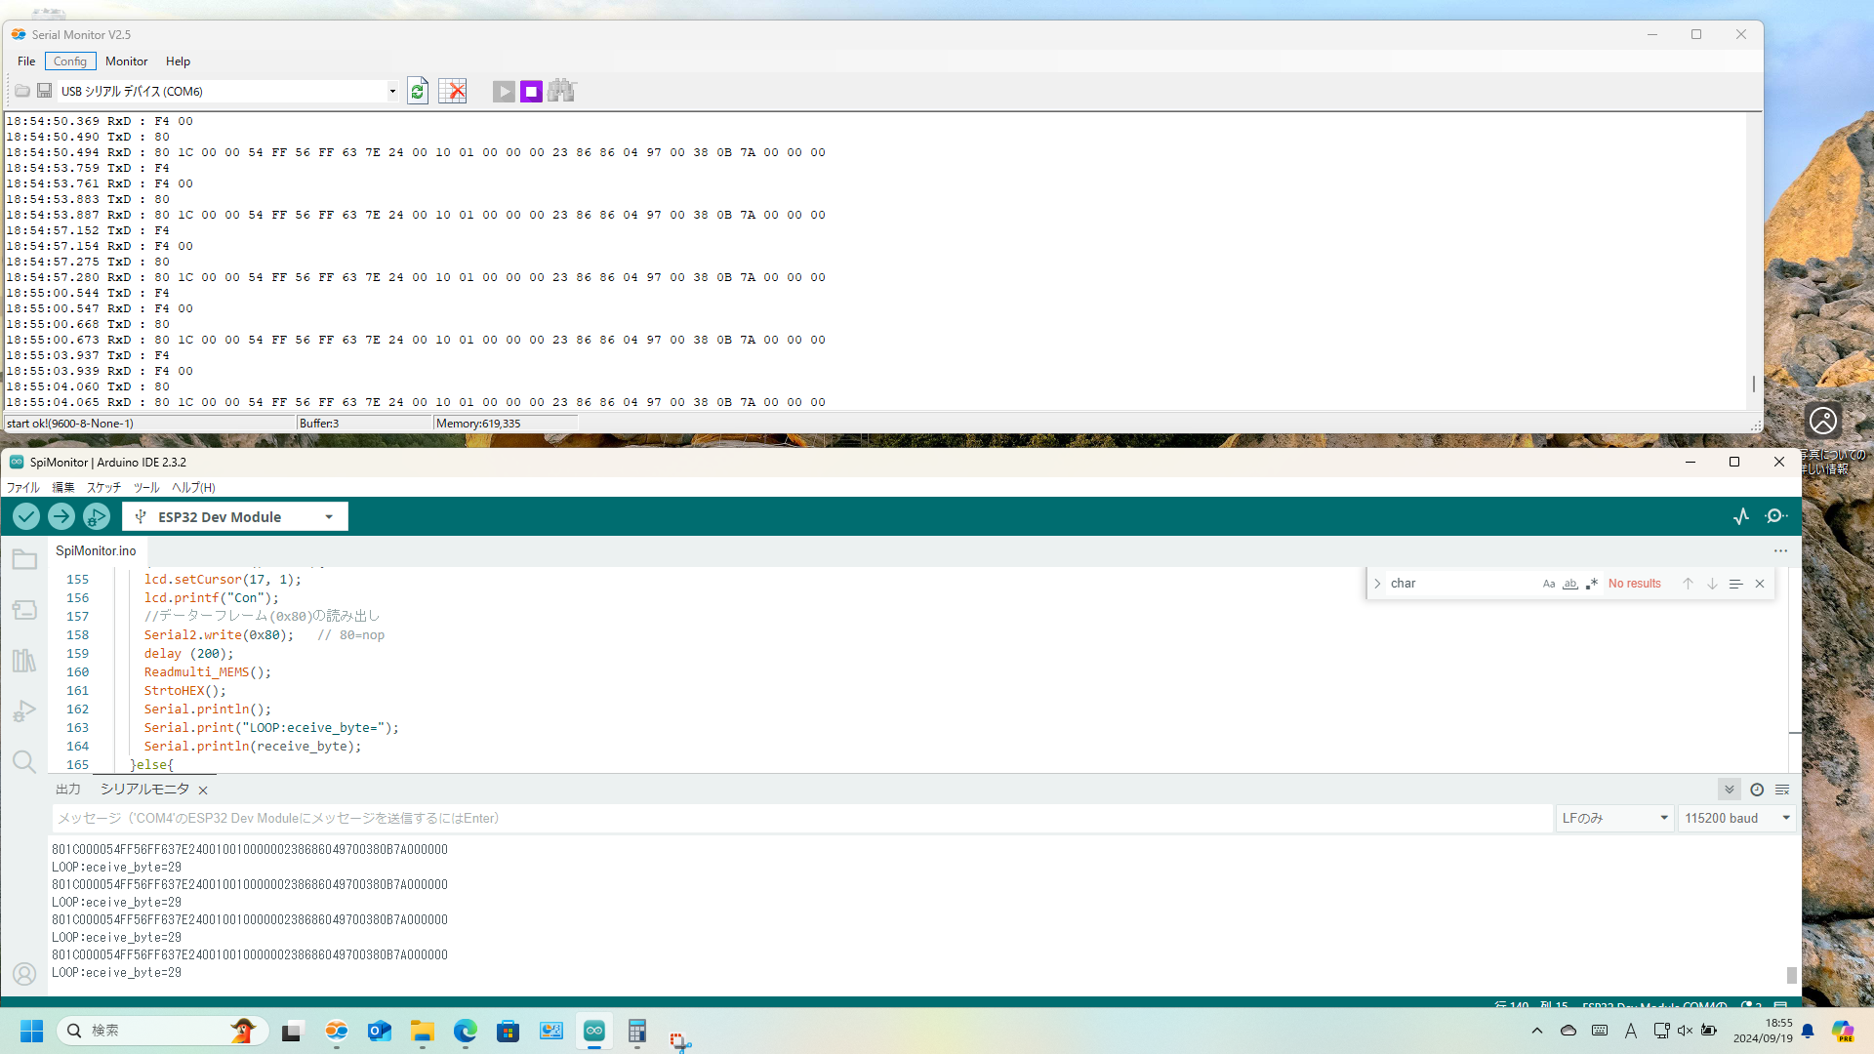Image resolution: width=1874 pixels, height=1054 pixels.
Task: Click the serial message input field
Action: 802,818
